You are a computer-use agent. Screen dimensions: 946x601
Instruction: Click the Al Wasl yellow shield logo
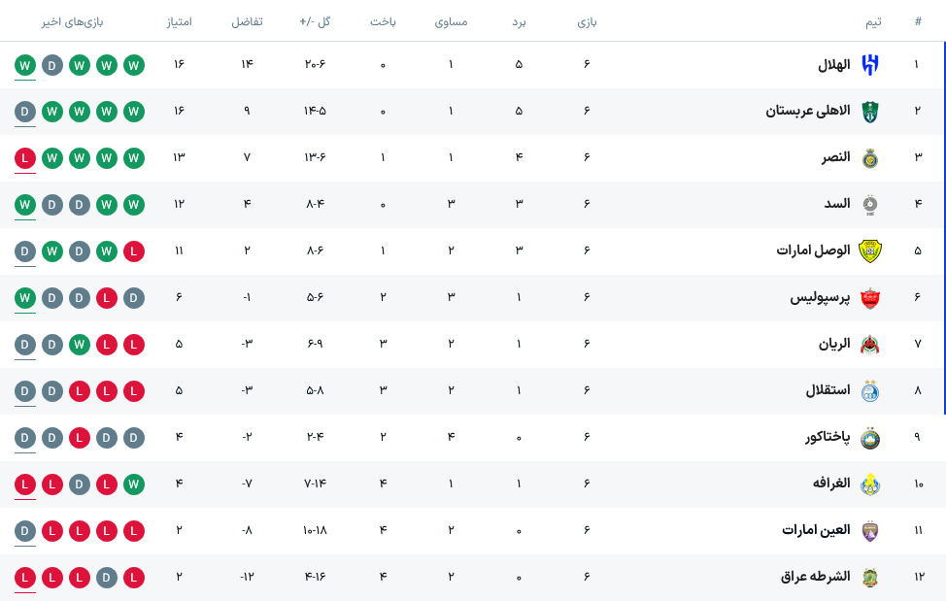[869, 251]
